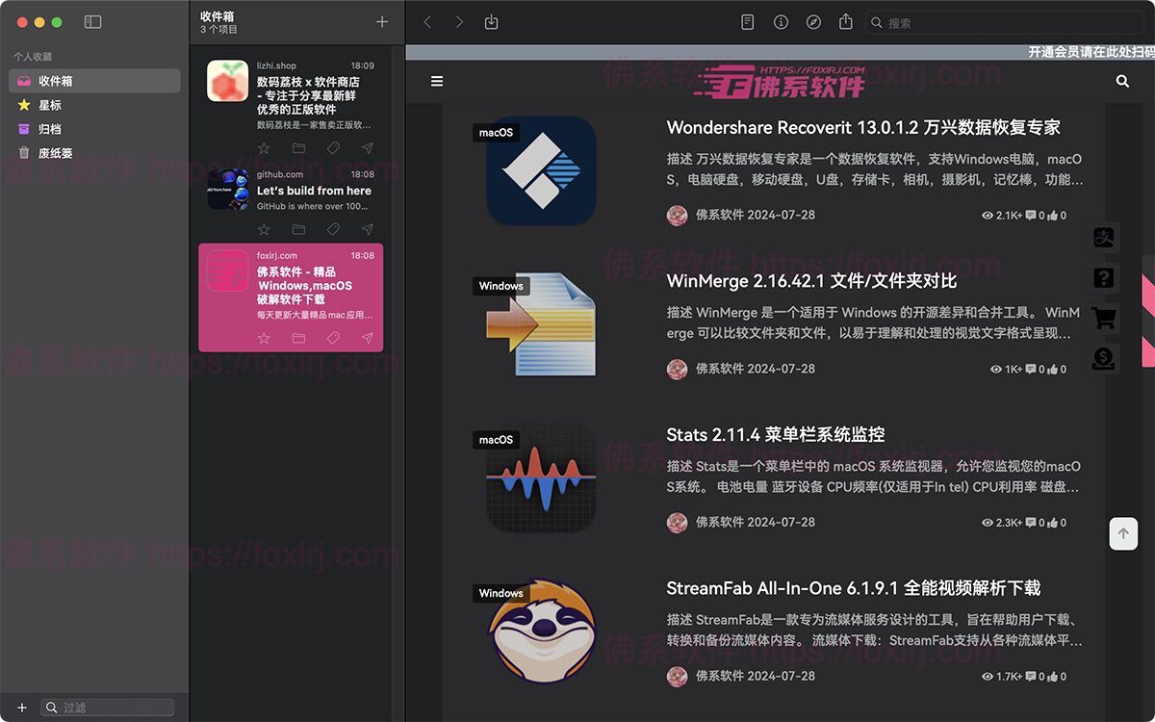Viewport: 1155px width, 722px height.
Task: Click the 过滤 filter input field
Action: point(115,708)
